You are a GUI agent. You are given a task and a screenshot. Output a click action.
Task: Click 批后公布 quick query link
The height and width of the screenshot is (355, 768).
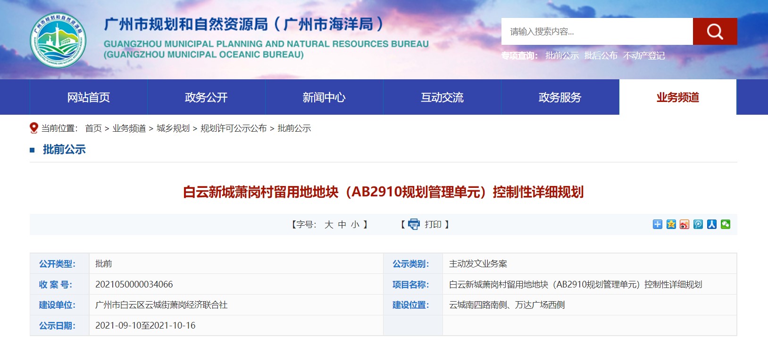pyautogui.click(x=601, y=56)
